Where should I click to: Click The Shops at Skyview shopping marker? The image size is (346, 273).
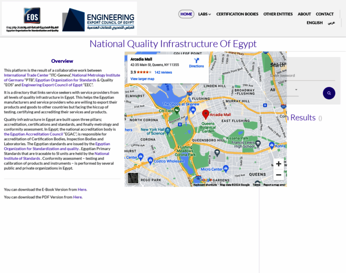pos(193,110)
